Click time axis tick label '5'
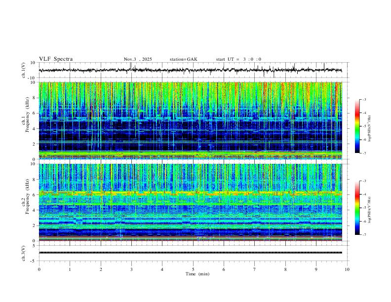 click(x=193, y=269)
